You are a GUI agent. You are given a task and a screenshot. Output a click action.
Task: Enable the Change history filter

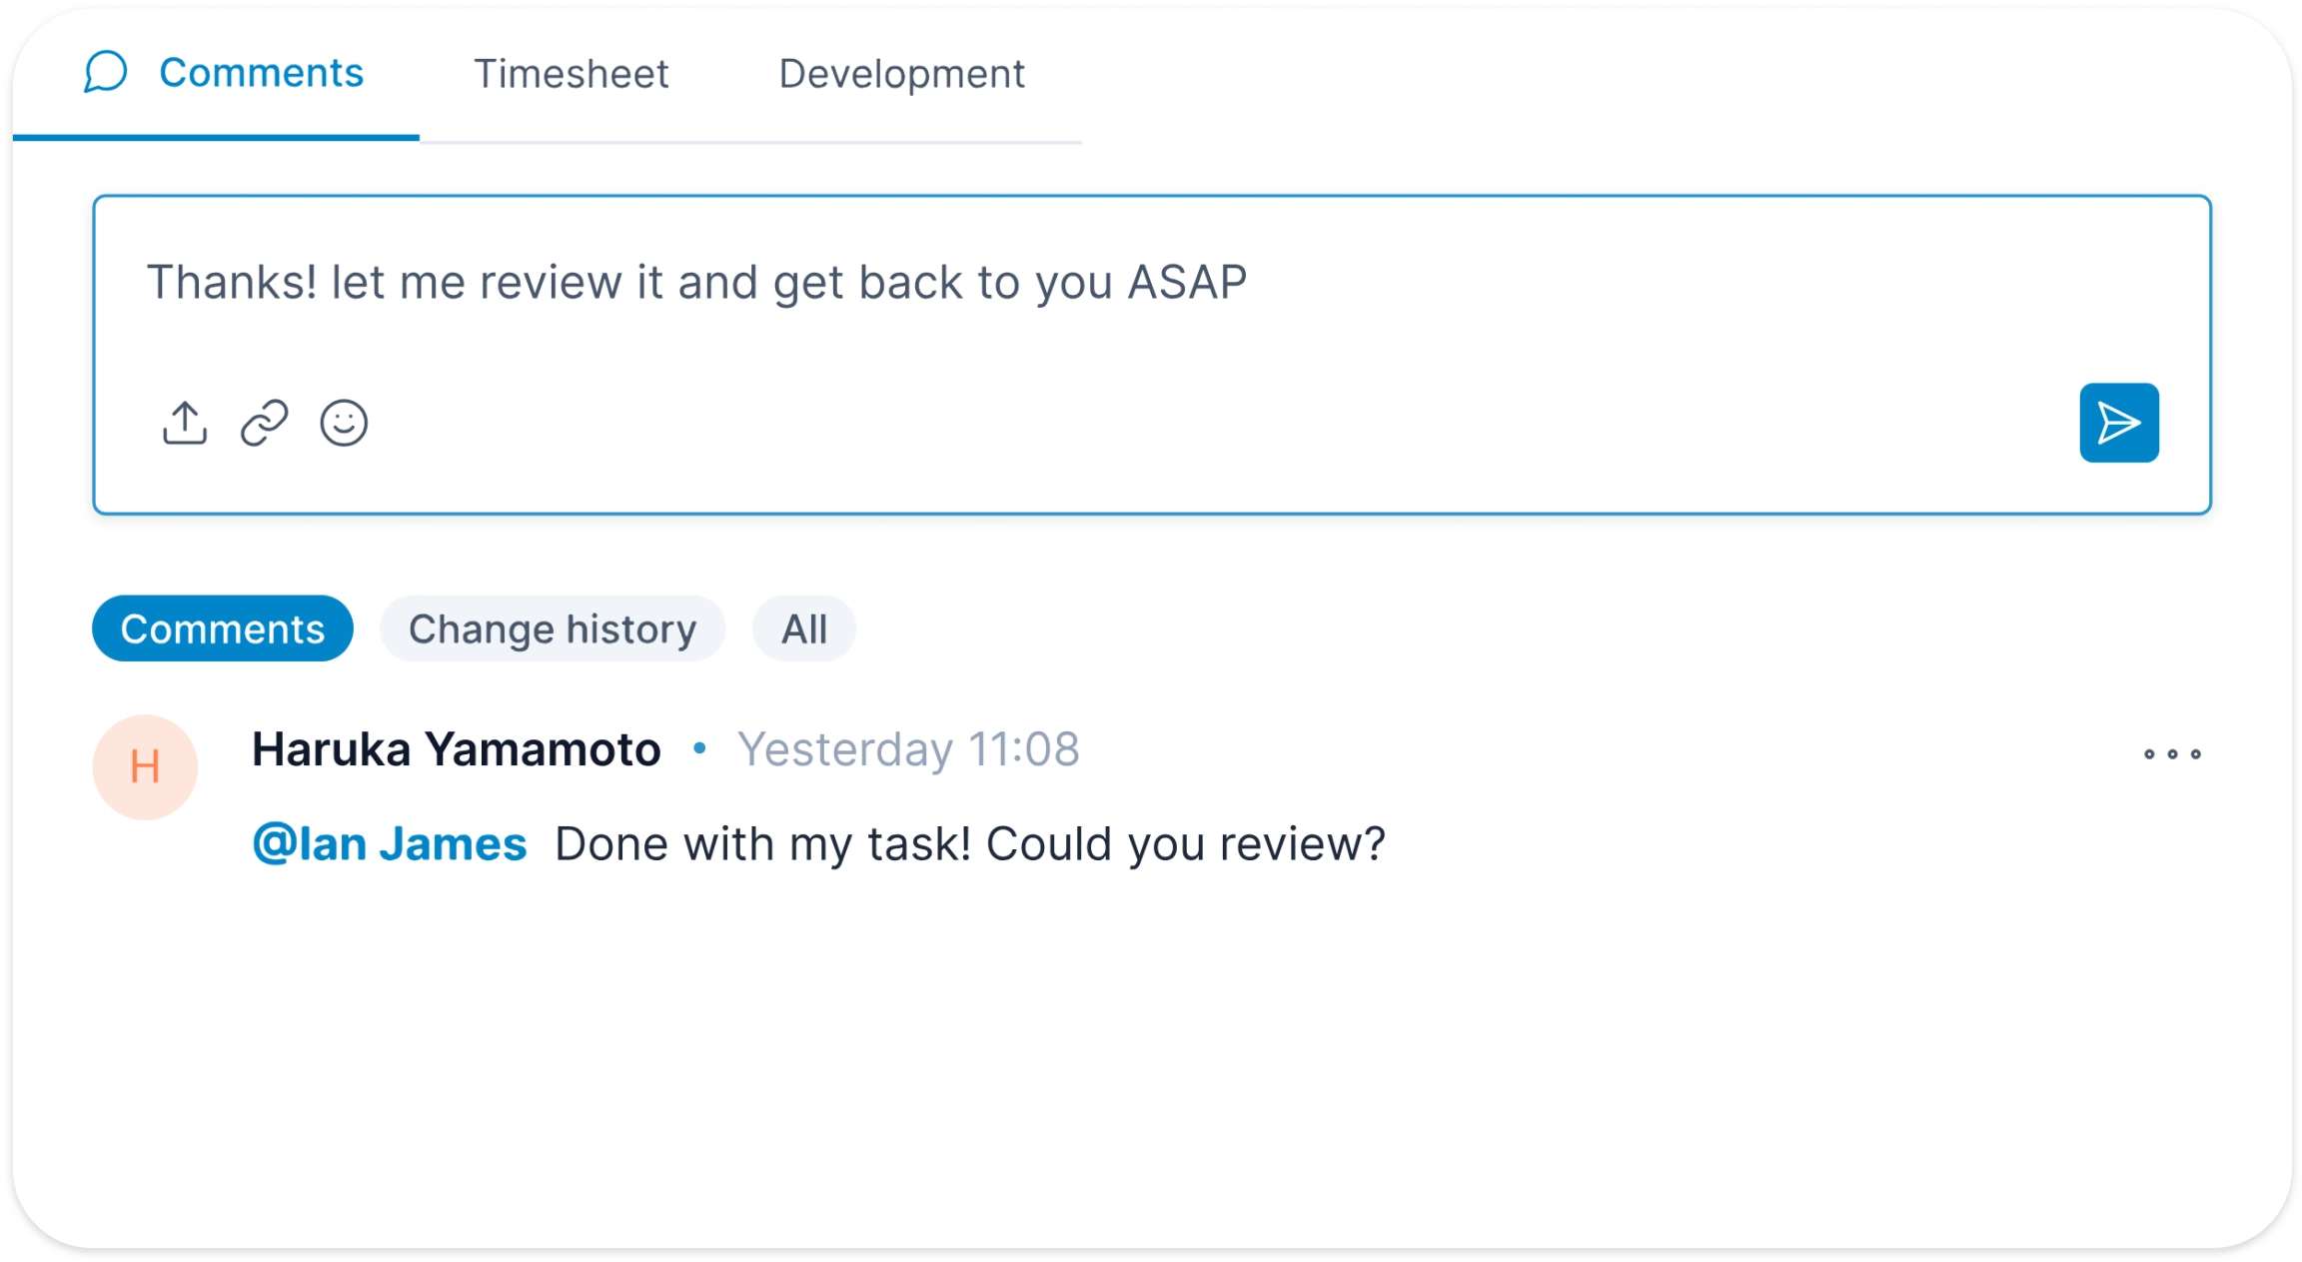[x=552, y=628]
